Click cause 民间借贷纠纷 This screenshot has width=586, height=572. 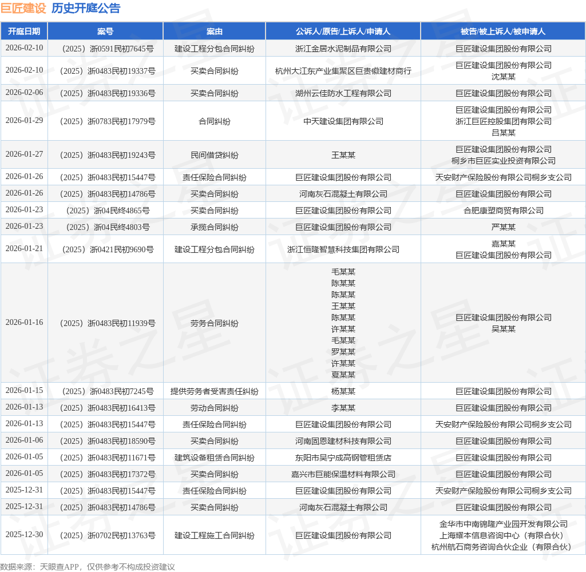(x=215, y=155)
